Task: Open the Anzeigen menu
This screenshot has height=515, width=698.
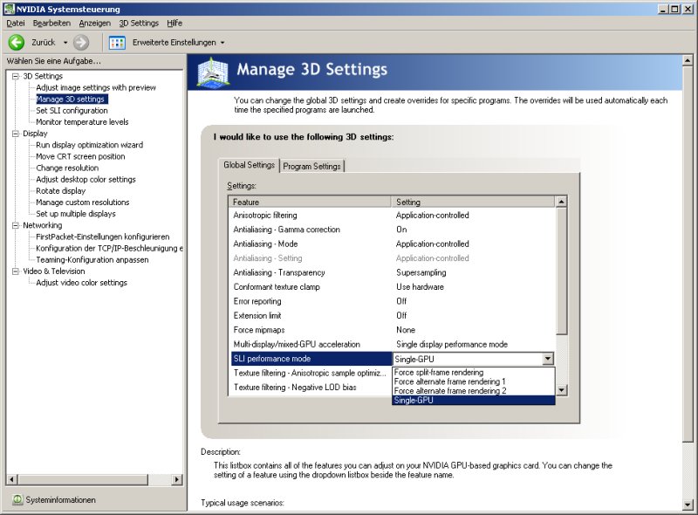Action: tap(95, 24)
